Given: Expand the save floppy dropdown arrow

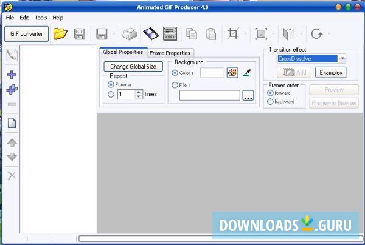Looking at the screenshot, I should (x=114, y=33).
